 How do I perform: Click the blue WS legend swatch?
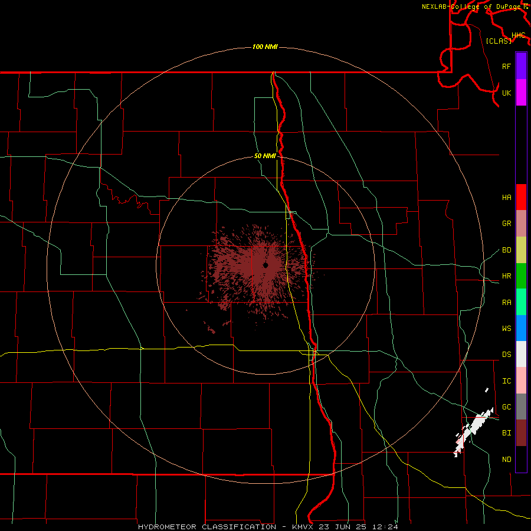[521, 328]
